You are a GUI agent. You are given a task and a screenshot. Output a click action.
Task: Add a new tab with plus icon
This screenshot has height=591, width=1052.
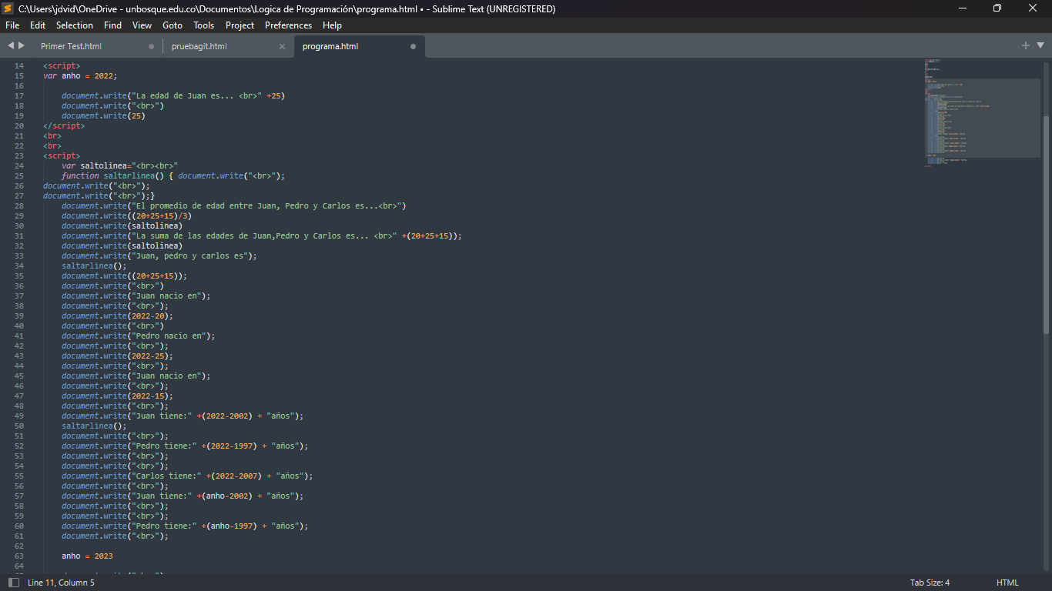click(x=1026, y=45)
